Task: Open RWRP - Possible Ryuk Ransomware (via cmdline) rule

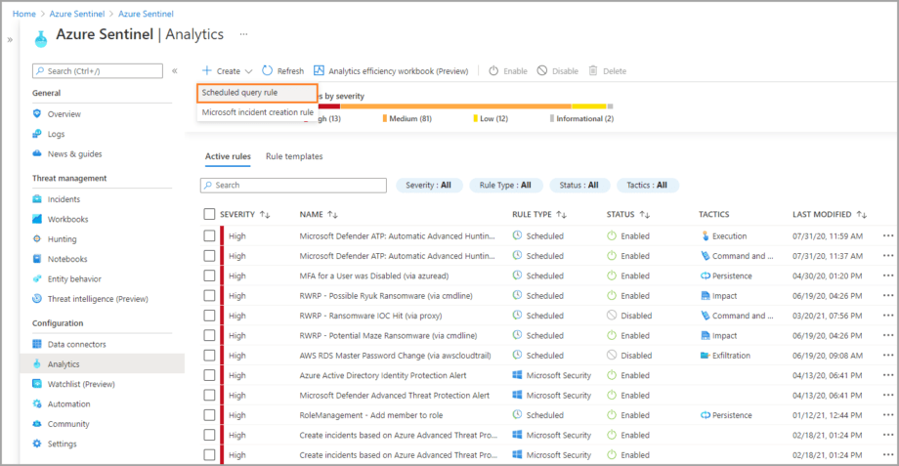Action: (x=386, y=296)
